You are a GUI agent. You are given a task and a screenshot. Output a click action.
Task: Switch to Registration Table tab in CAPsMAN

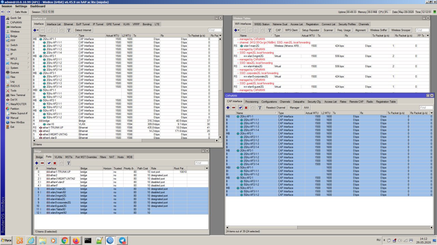[386, 102]
